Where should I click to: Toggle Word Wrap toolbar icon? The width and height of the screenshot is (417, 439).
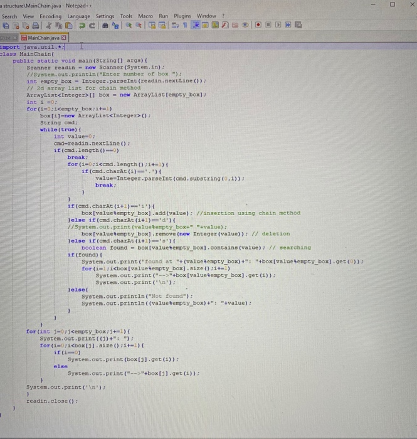[x=175, y=25]
